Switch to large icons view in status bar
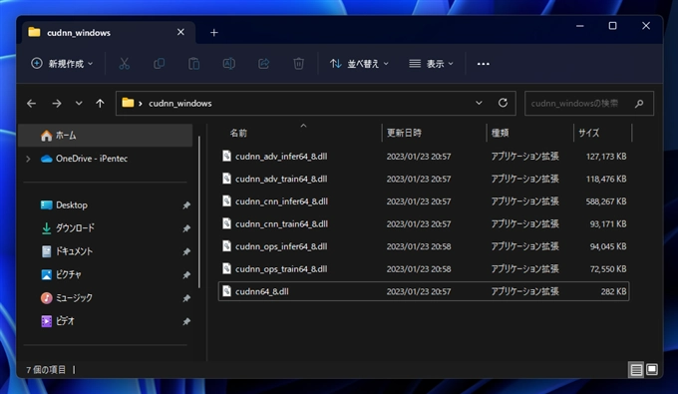 pos(652,370)
